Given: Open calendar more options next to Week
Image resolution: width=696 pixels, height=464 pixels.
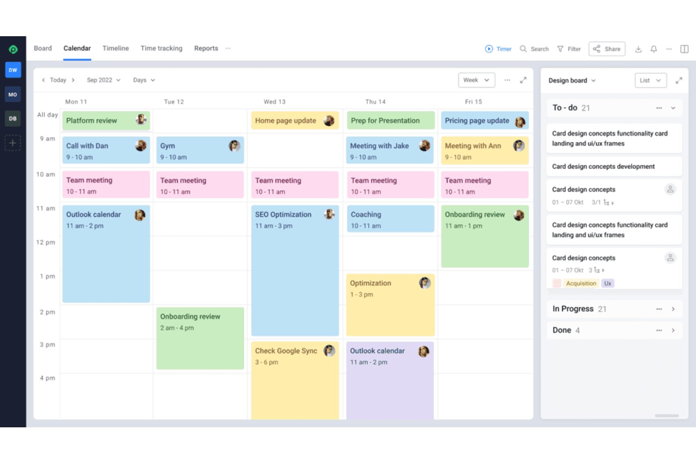Looking at the screenshot, I should click(x=507, y=80).
